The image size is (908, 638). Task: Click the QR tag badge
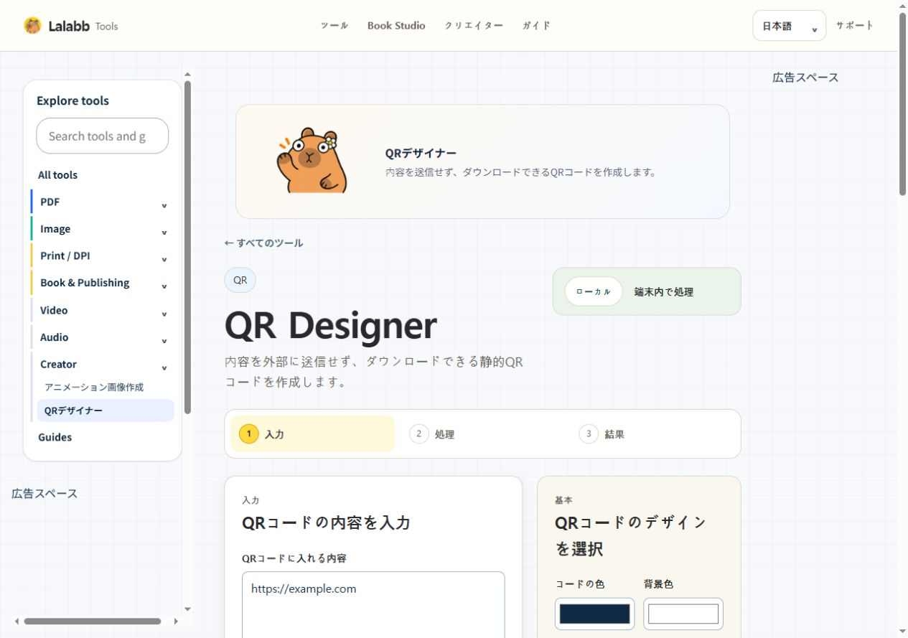240,280
